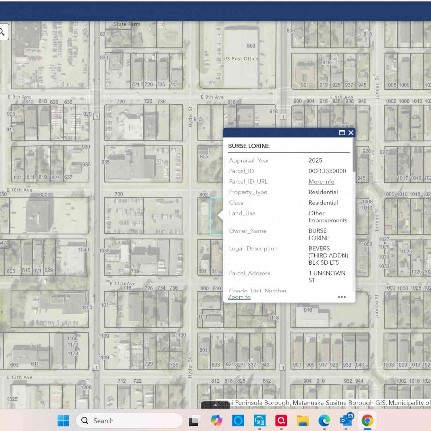Expand the attribute table arrow tab
The height and width of the screenshot is (431, 431).
(x=215, y=405)
